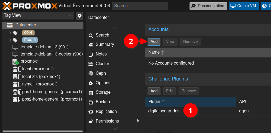Click Remove button under Accounts
The width and height of the screenshot is (271, 133).
190,42
